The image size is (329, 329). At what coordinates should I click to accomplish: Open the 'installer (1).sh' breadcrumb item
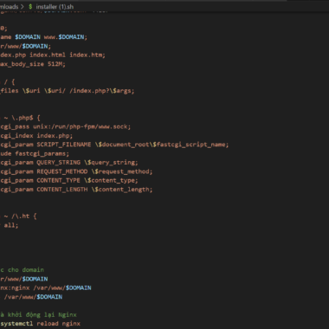pos(55,6)
